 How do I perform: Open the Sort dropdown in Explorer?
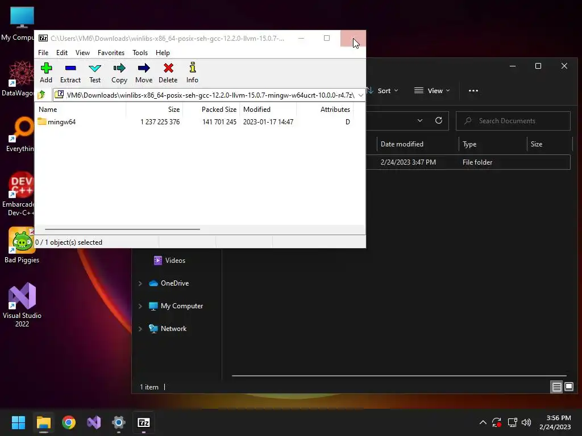(x=383, y=90)
